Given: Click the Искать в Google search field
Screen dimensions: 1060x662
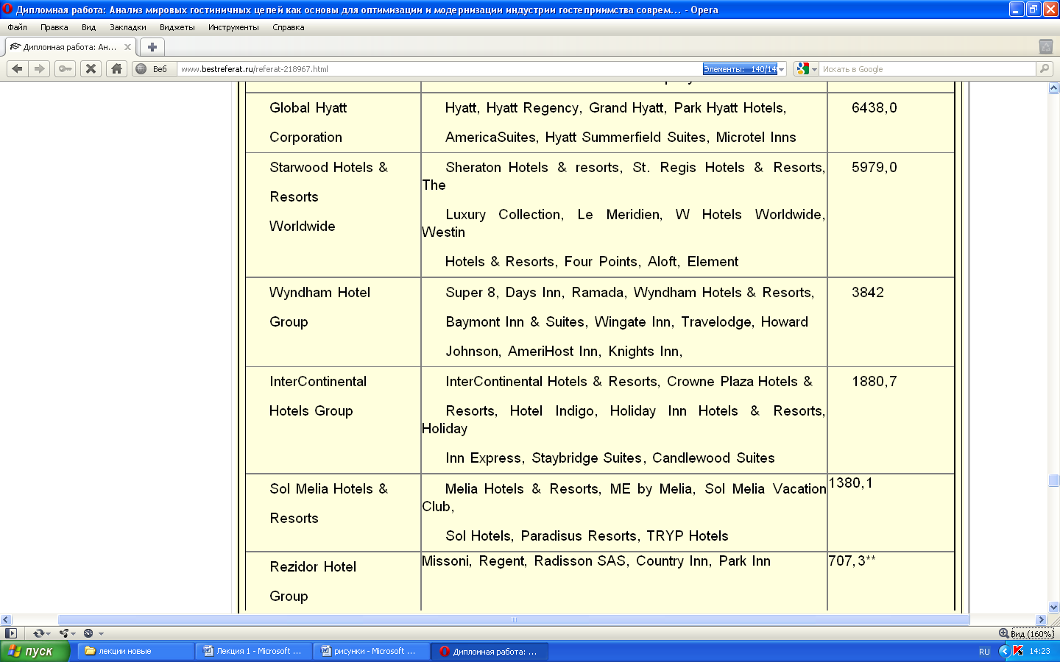Looking at the screenshot, I should click(x=928, y=69).
